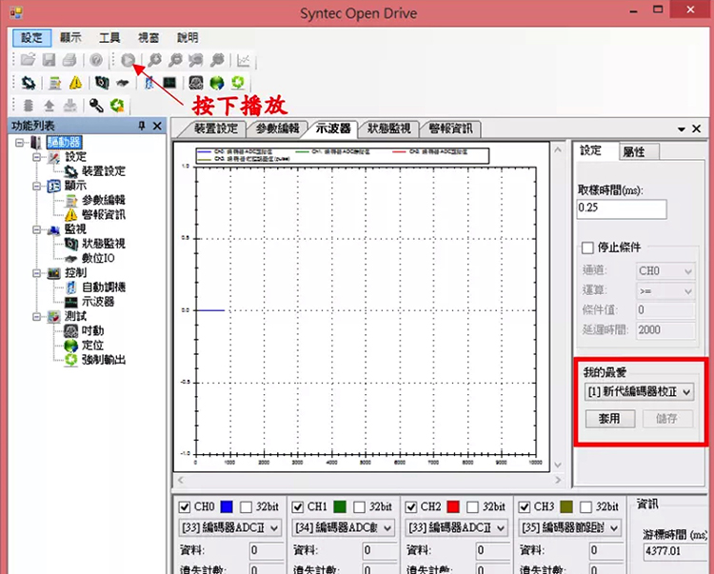Viewport: 714px width, 574px height.
Task: Collapse the 控制 tree node
Action: pos(36,273)
